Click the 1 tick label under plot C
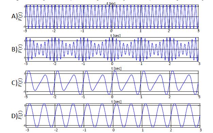This screenshot has width=213, height=133. click(141, 97)
